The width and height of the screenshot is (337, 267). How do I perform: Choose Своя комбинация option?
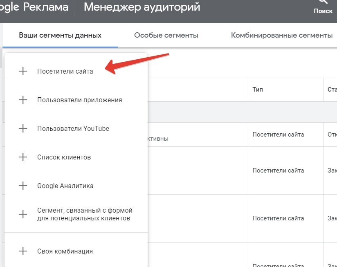(76, 251)
